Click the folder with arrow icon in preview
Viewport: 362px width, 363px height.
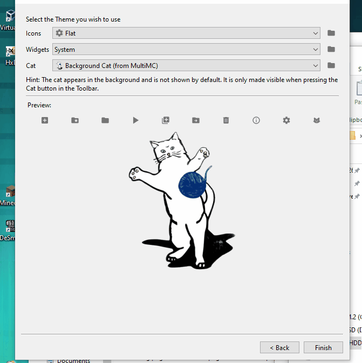[x=196, y=120]
